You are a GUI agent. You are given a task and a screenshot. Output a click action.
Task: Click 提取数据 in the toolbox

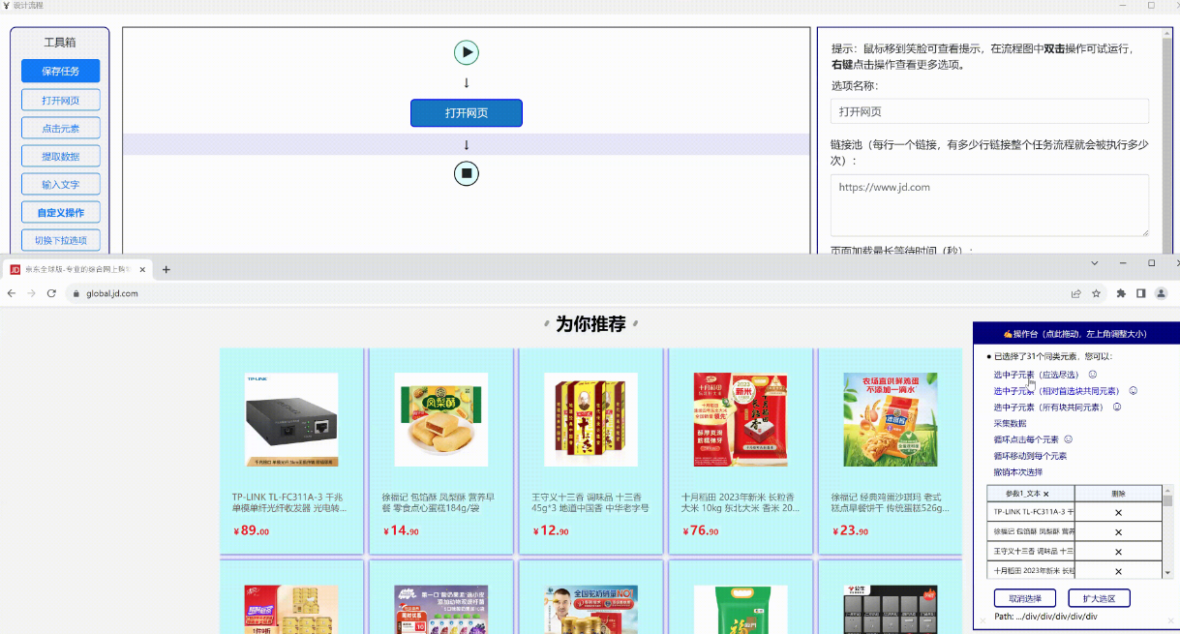coord(60,156)
